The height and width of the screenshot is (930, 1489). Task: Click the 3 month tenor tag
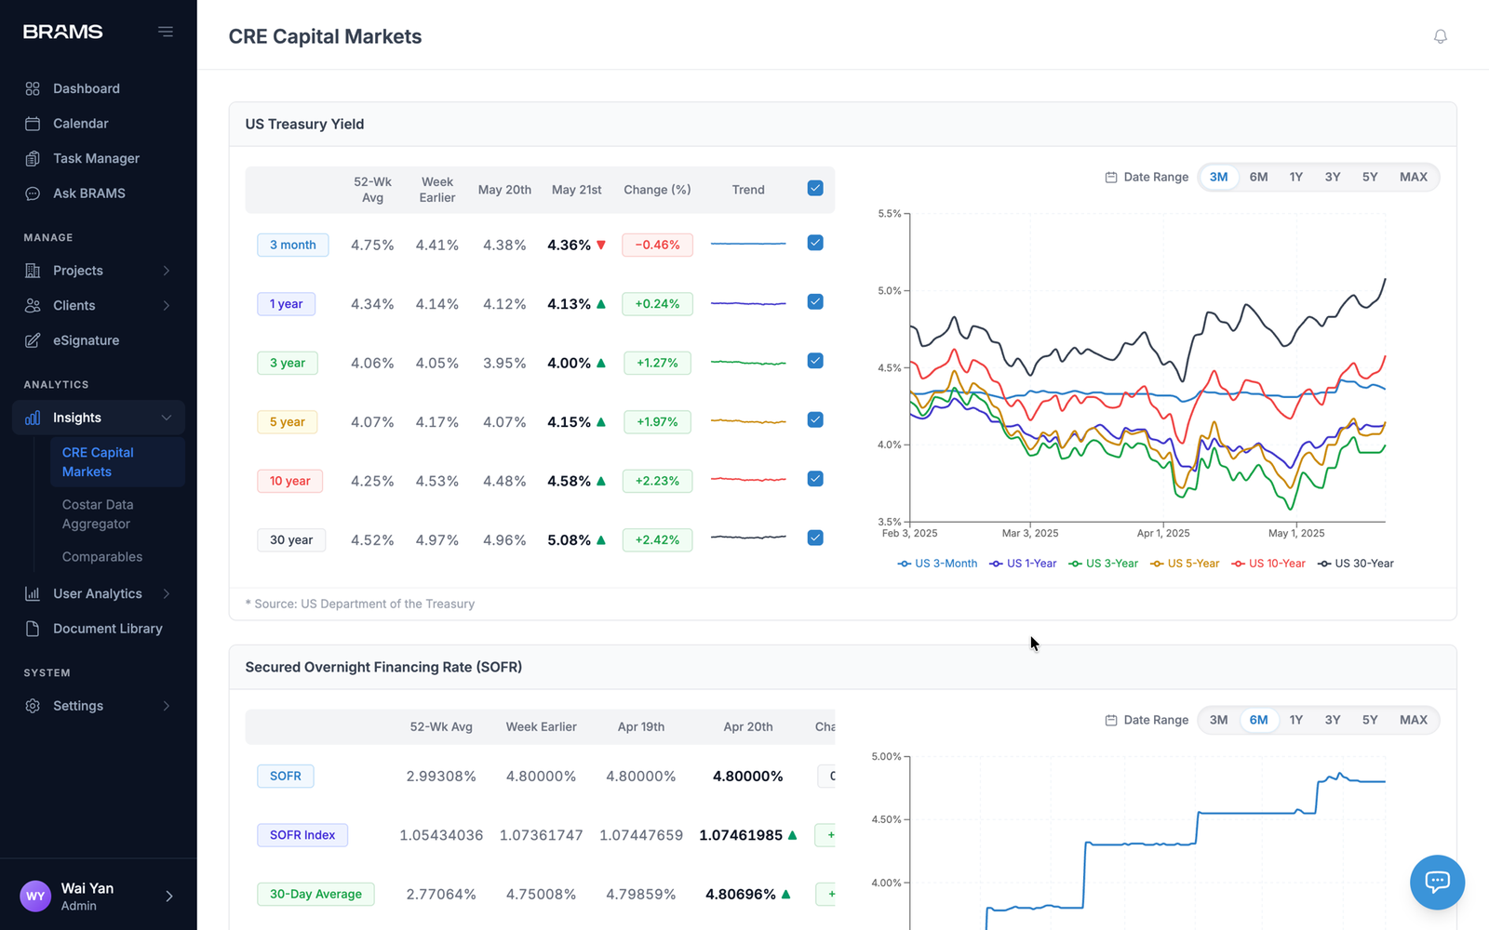coord(293,245)
